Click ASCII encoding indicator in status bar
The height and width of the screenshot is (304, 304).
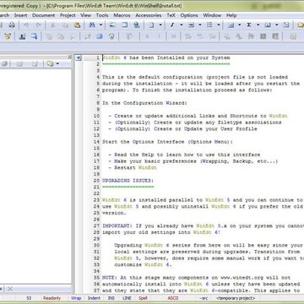point(173,298)
